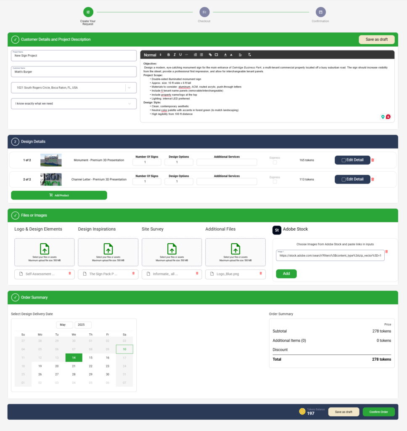Image resolution: width=407 pixels, height=431 pixels.
Task: Enable Express for the Monument sign
Action: (x=275, y=162)
